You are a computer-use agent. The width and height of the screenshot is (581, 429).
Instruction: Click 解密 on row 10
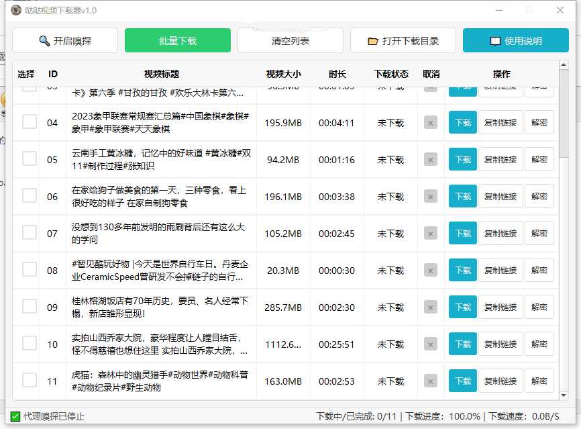539,344
